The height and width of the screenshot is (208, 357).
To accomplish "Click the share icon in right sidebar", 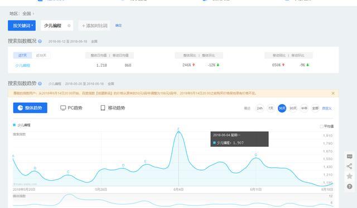I will click(349, 166).
